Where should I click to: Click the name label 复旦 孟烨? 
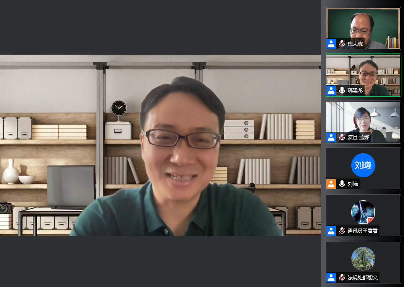[x=358, y=137]
